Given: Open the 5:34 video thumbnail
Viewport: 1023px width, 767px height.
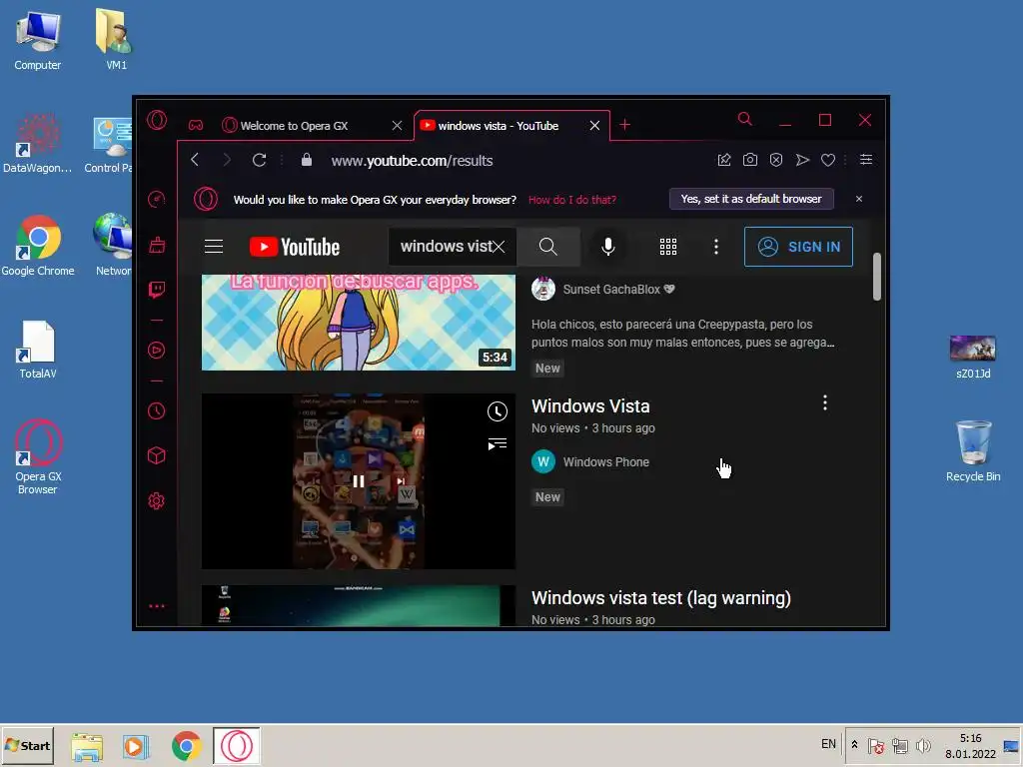Looking at the screenshot, I should tap(359, 323).
